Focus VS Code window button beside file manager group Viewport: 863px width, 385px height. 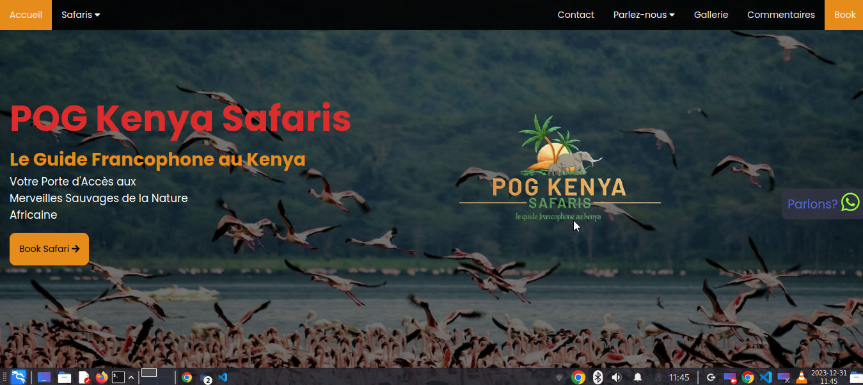(x=223, y=377)
